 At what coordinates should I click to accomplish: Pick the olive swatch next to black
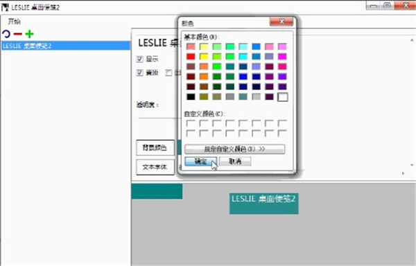pos(204,97)
